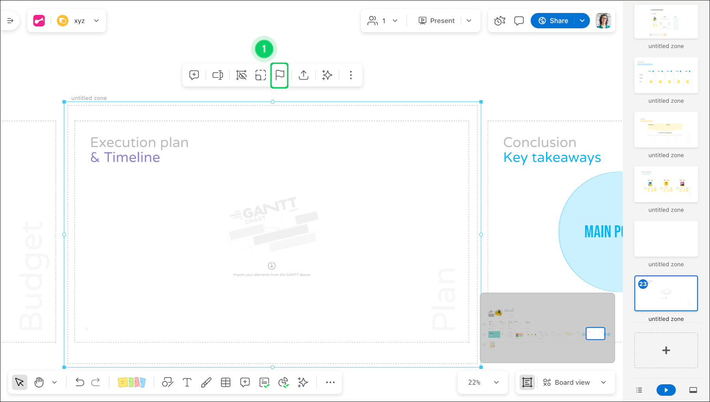
Task: Click the Present button
Action: click(437, 20)
